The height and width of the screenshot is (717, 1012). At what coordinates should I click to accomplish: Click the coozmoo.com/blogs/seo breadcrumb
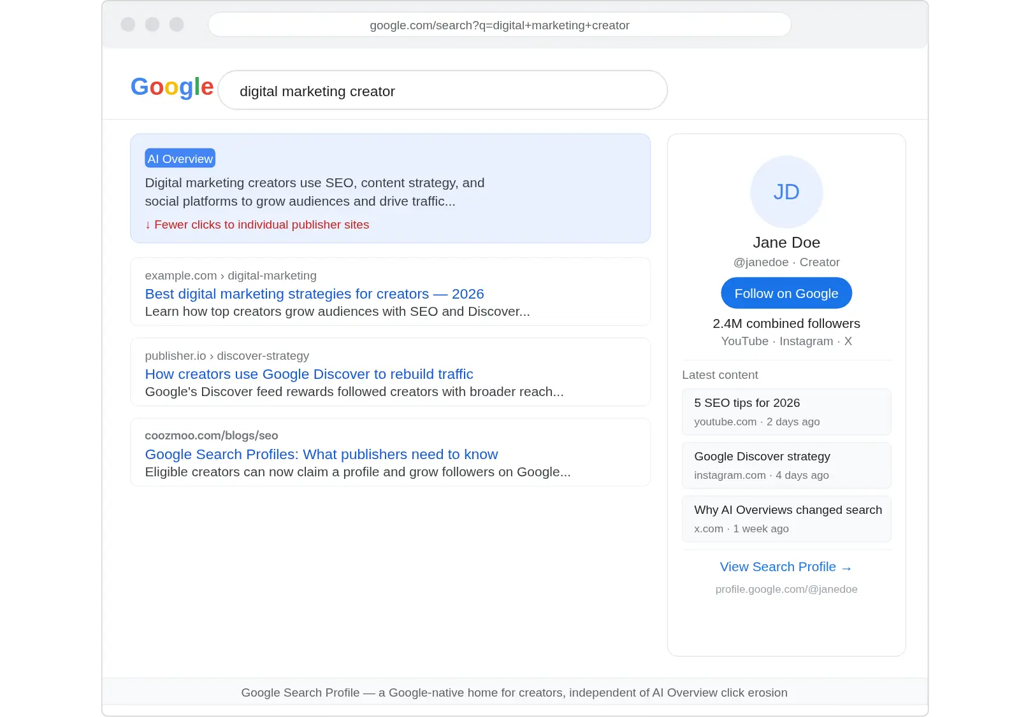click(x=212, y=436)
